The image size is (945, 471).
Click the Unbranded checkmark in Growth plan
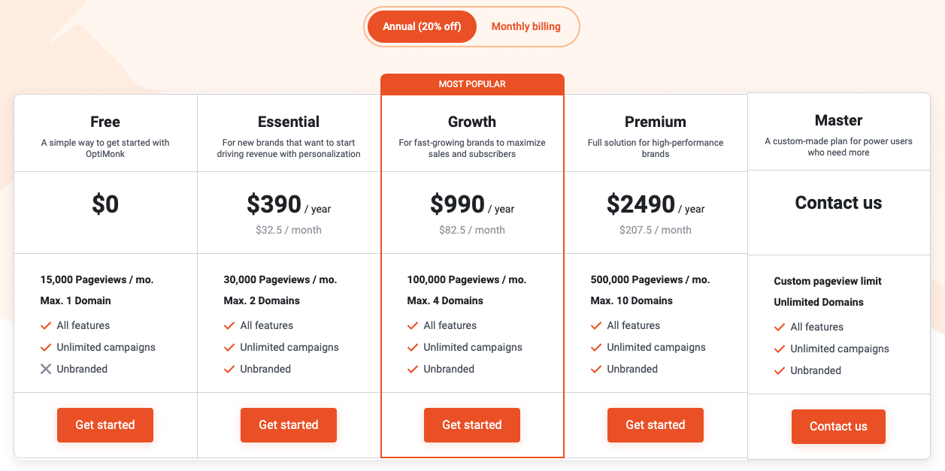[x=413, y=369]
